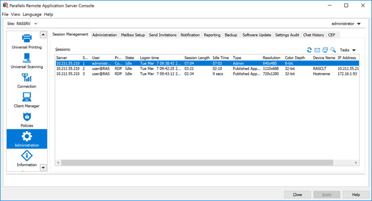This screenshot has height=201, width=372.
Task: Click the RASCLT device name cell
Action: [x=319, y=69]
